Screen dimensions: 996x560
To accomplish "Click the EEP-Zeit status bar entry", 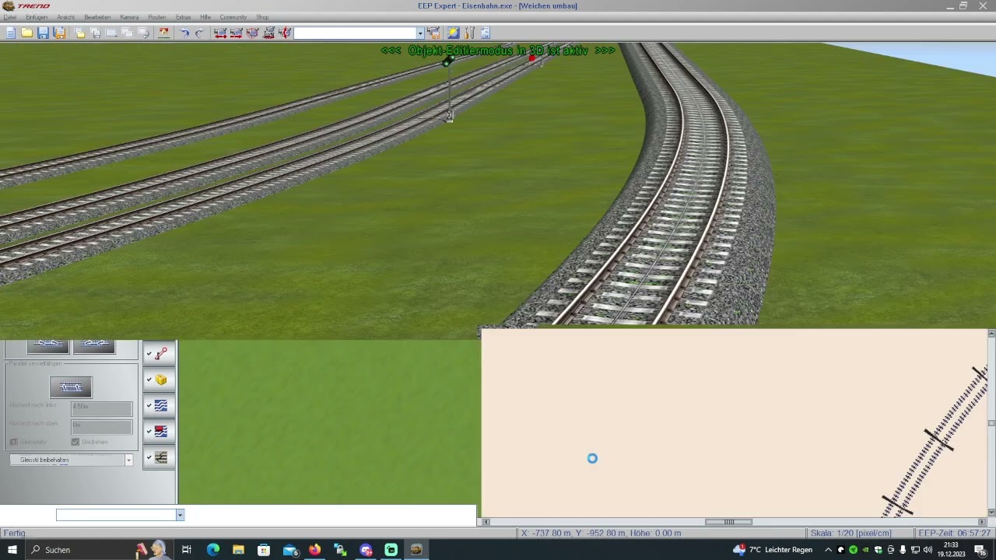I will click(x=955, y=533).
